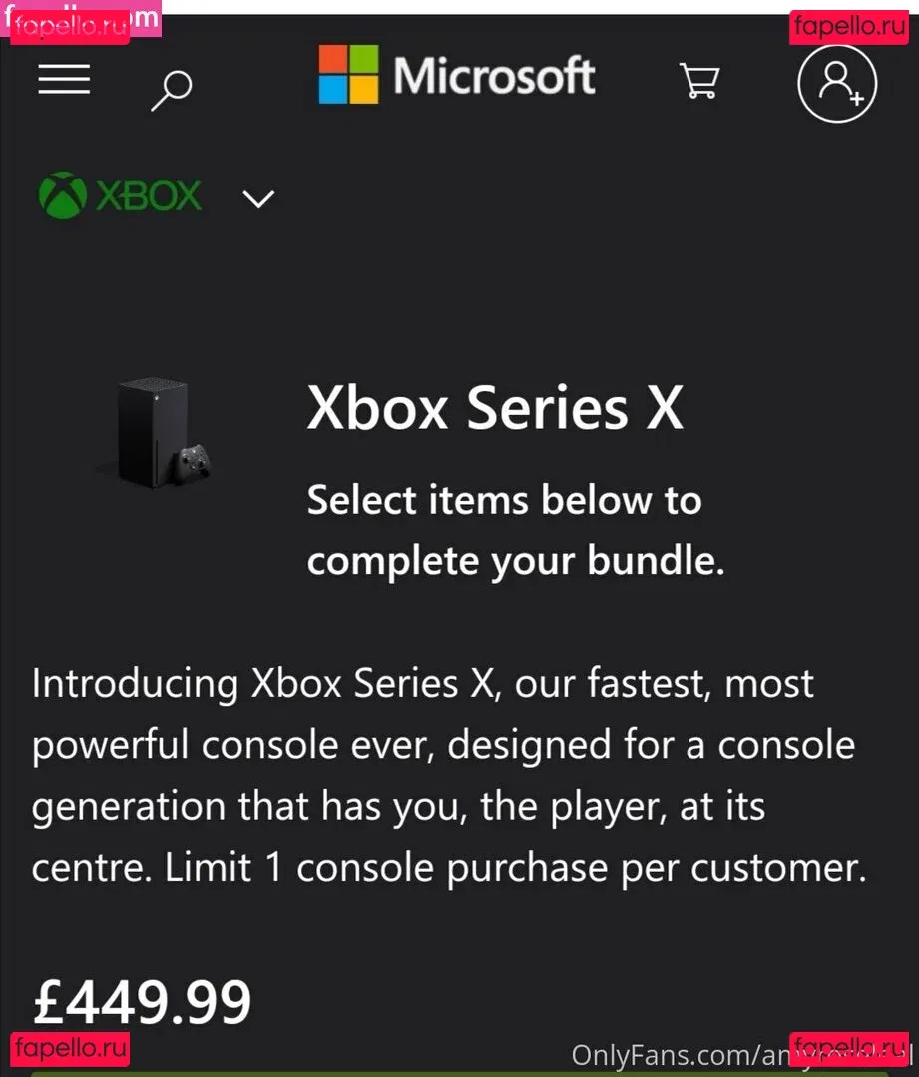
Task: Expand the Xbox menu chevron
Action: click(258, 198)
